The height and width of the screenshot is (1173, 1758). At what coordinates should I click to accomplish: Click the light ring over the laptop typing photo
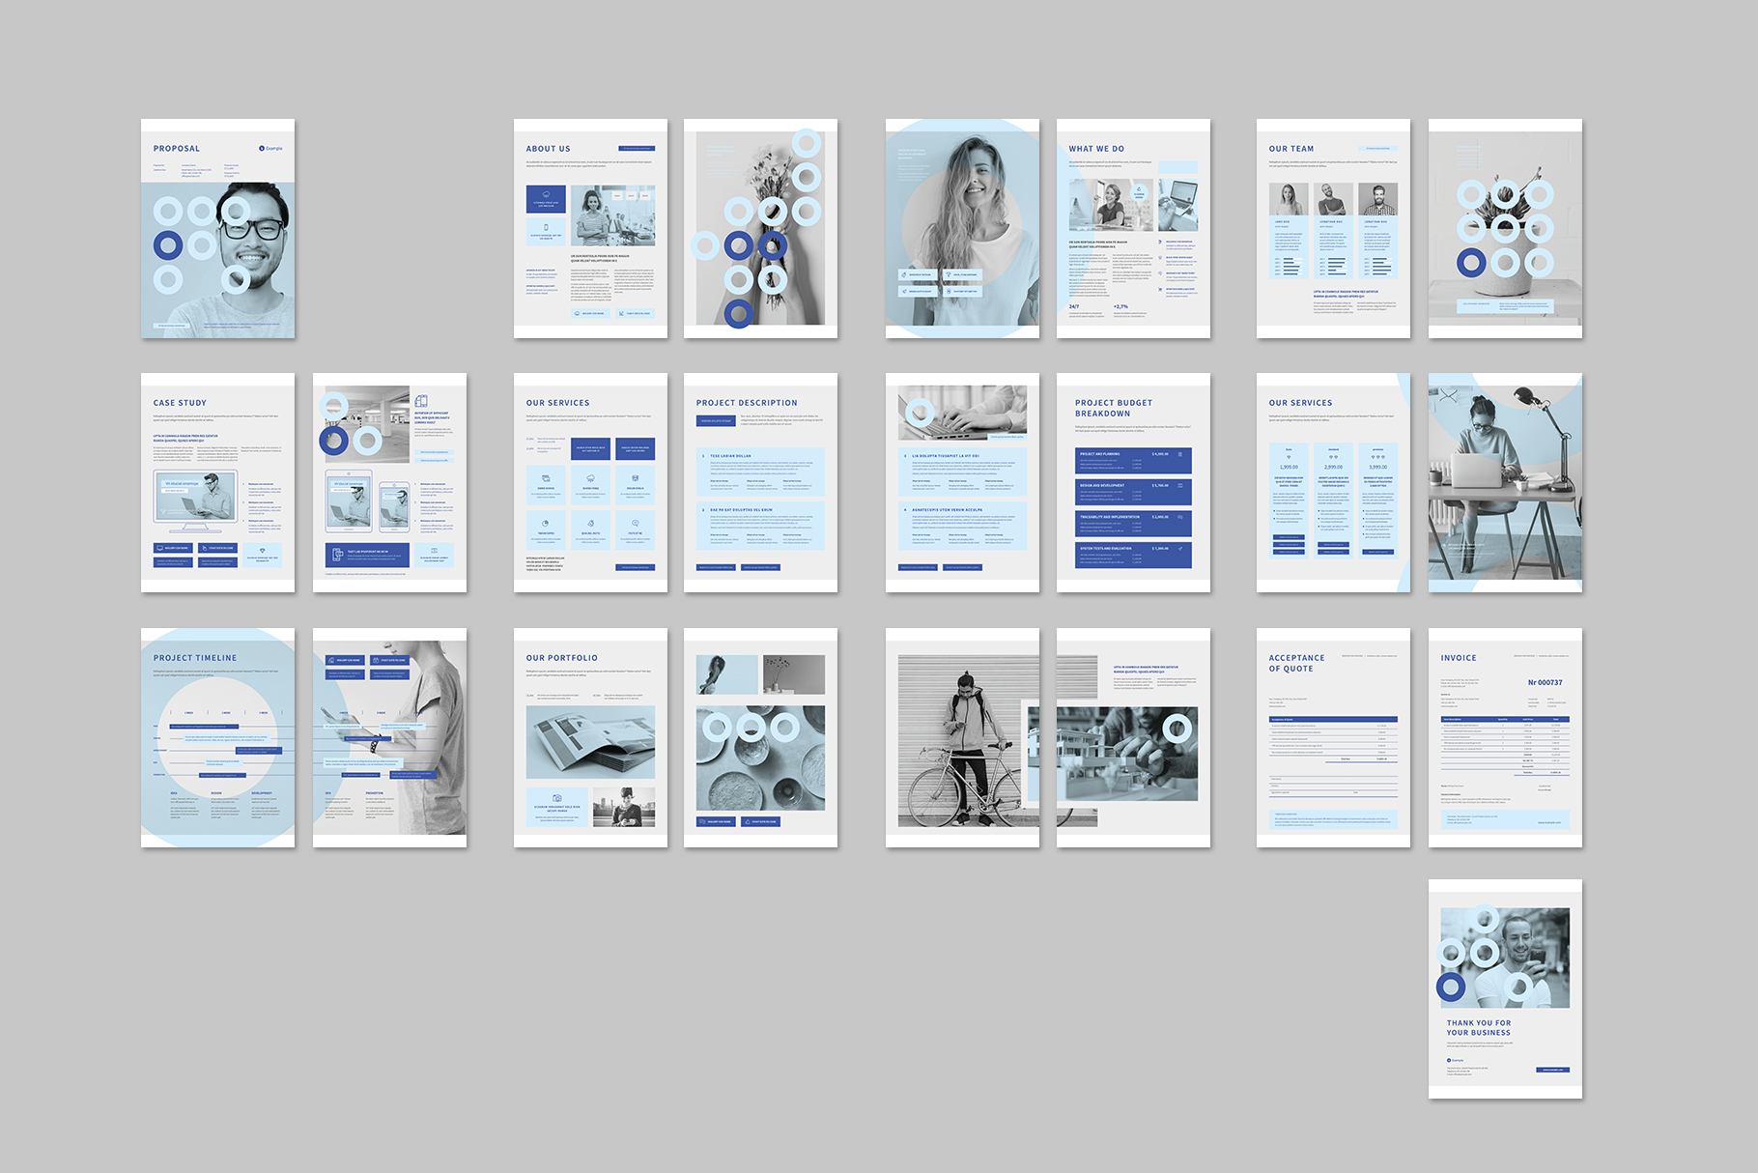click(x=920, y=413)
